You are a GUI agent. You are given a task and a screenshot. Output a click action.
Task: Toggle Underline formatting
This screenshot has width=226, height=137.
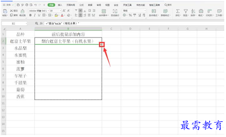click(x=39, y=15)
